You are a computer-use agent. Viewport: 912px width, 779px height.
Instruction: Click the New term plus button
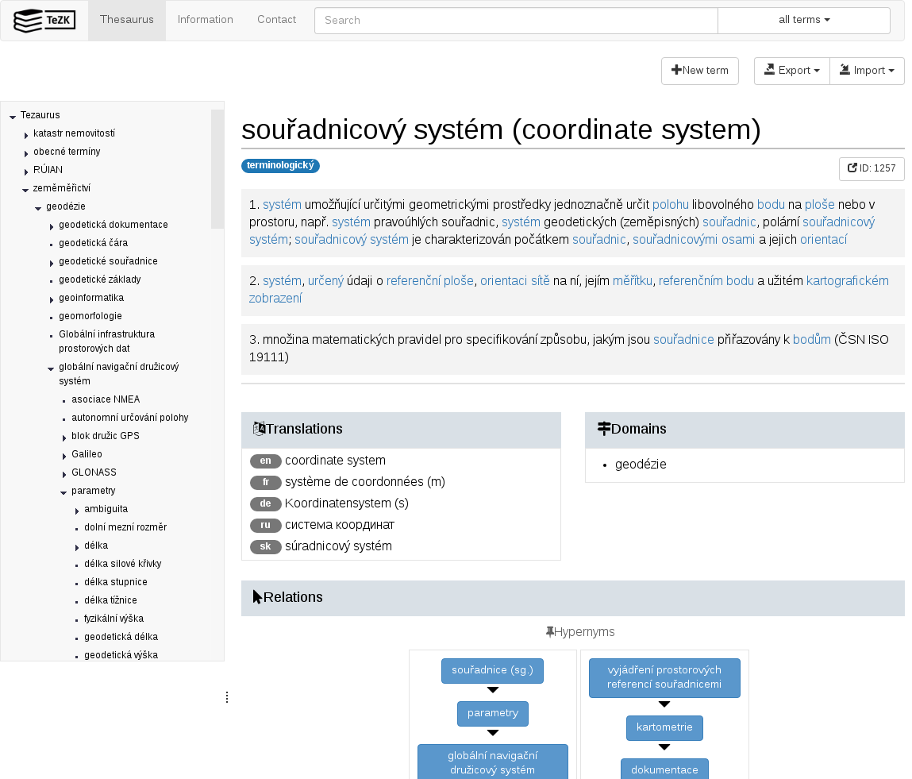699,71
